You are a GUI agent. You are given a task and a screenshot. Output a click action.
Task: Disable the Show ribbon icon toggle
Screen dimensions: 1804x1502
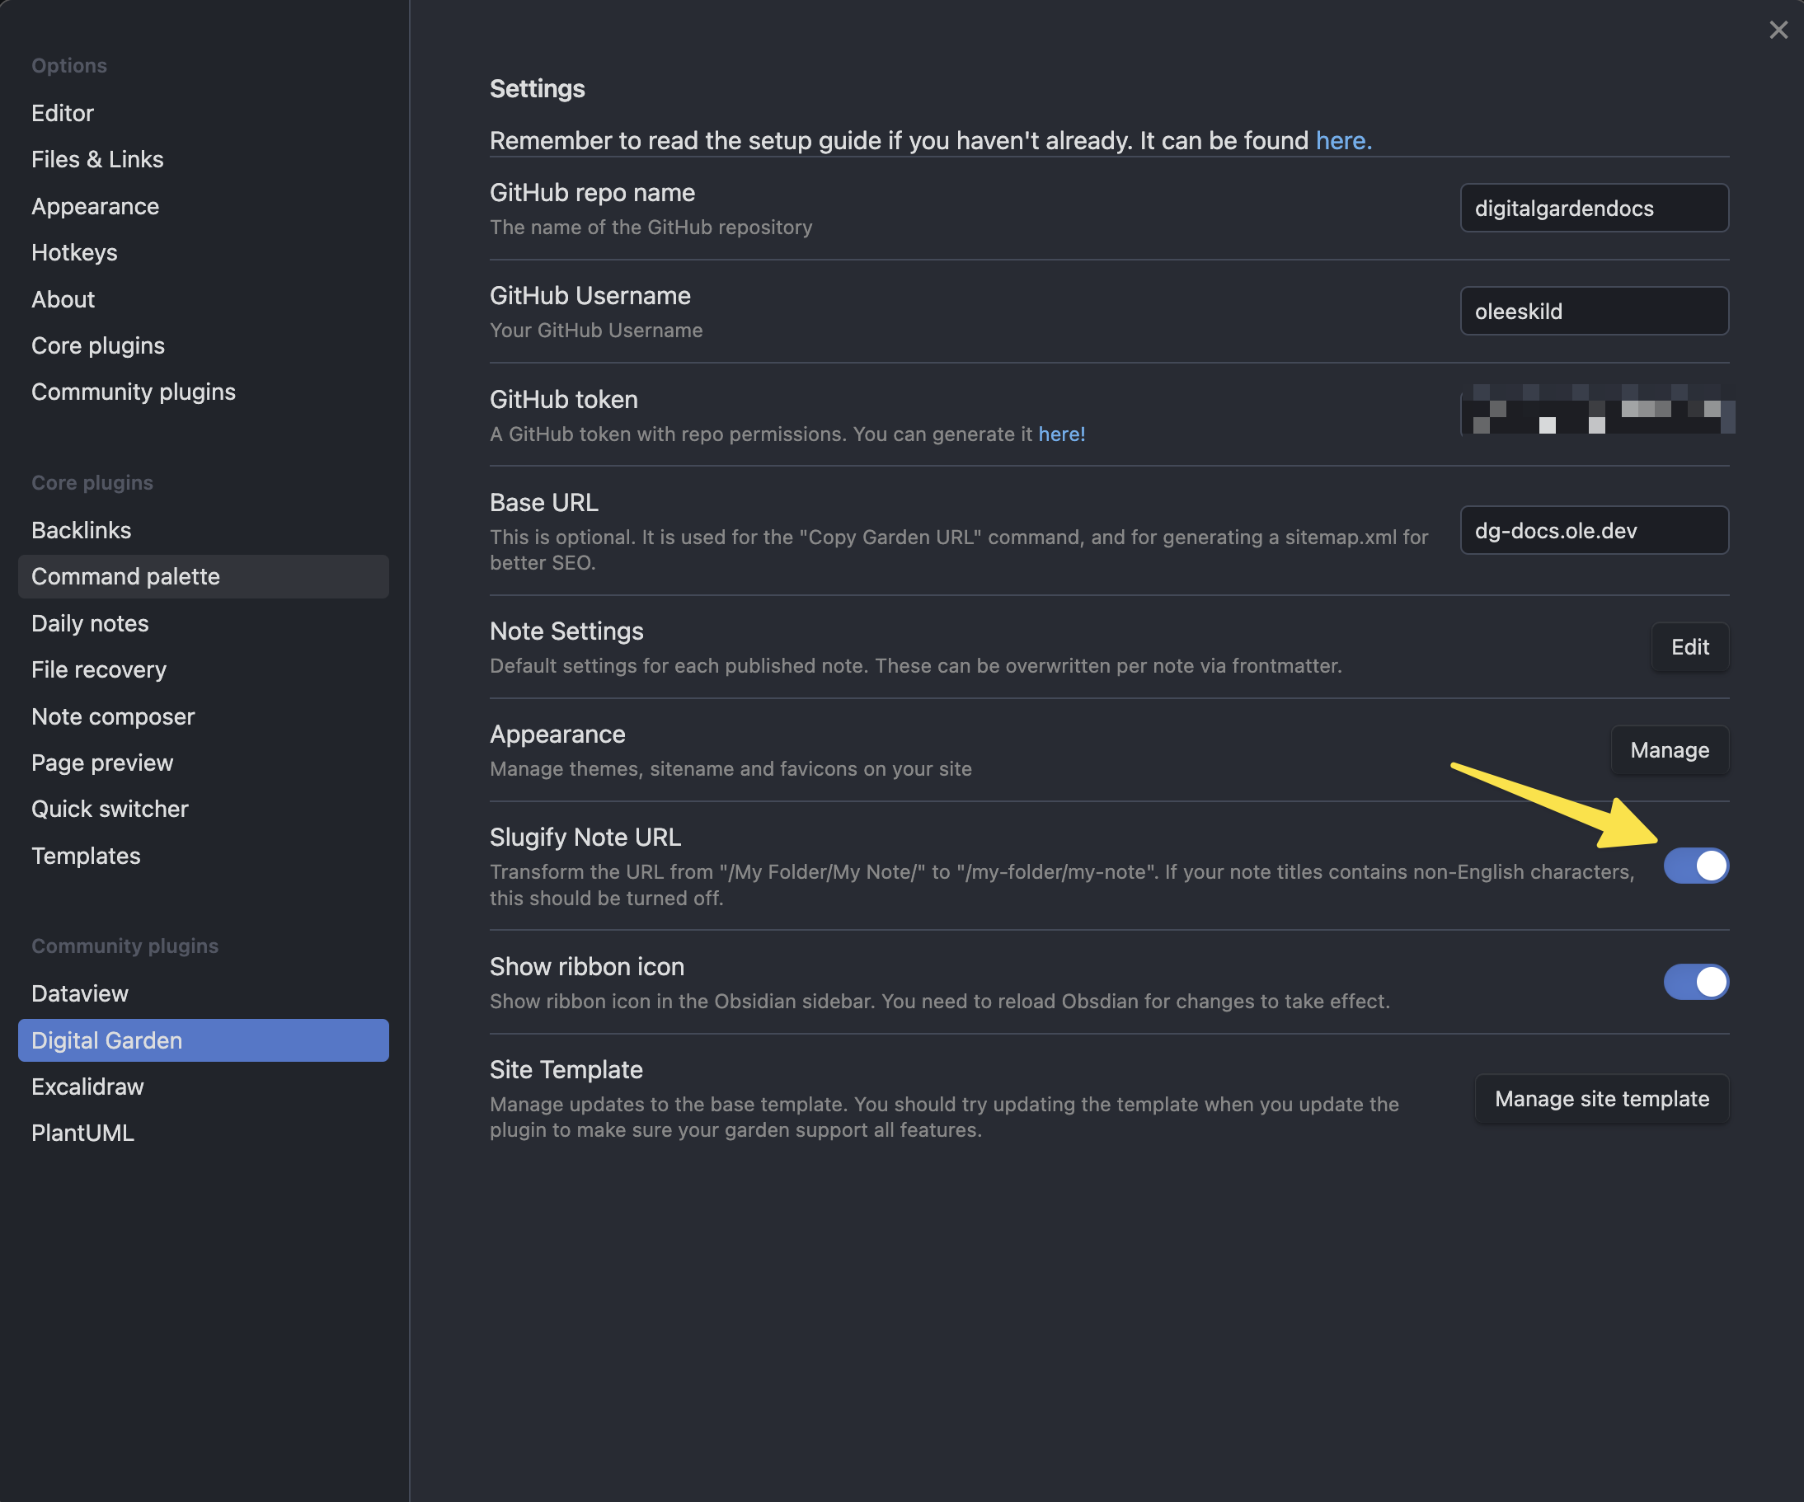(1697, 982)
